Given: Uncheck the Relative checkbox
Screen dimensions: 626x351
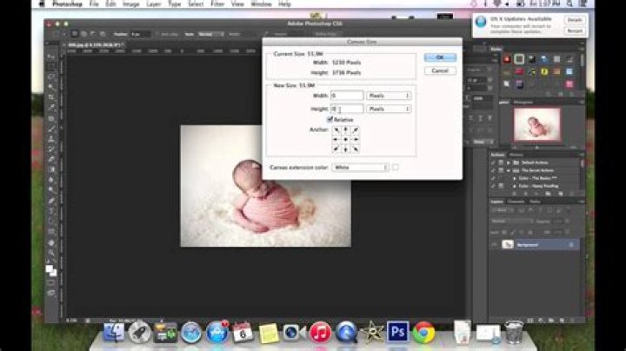Looking at the screenshot, I should (x=330, y=119).
